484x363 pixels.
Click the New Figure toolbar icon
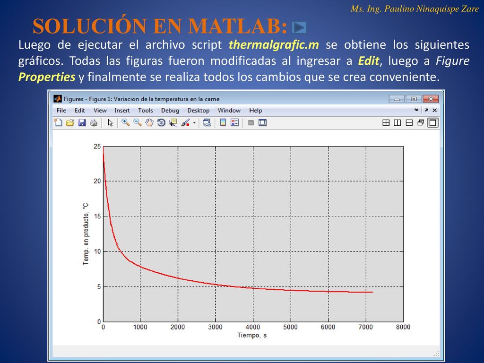[58, 123]
